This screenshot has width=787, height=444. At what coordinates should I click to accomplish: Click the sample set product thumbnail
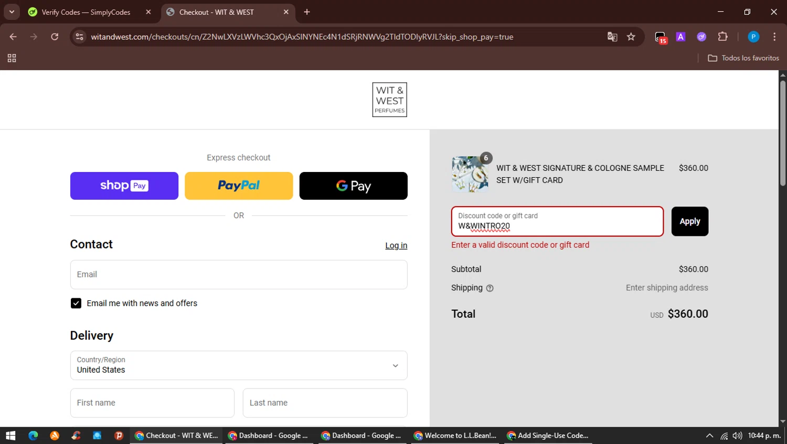(x=470, y=174)
